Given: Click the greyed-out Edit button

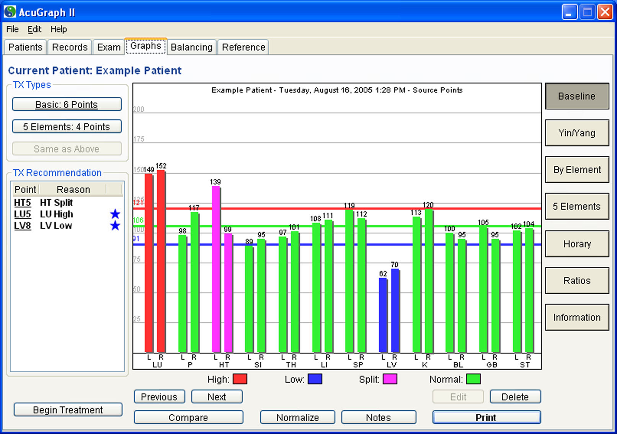Looking at the screenshot, I should pos(458,397).
